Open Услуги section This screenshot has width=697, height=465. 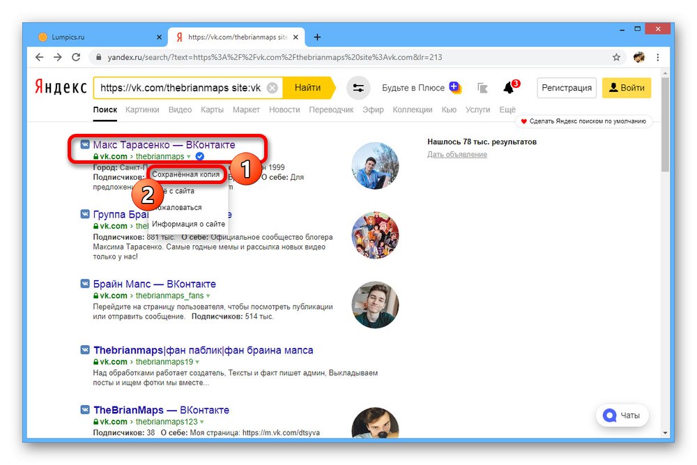point(477,110)
